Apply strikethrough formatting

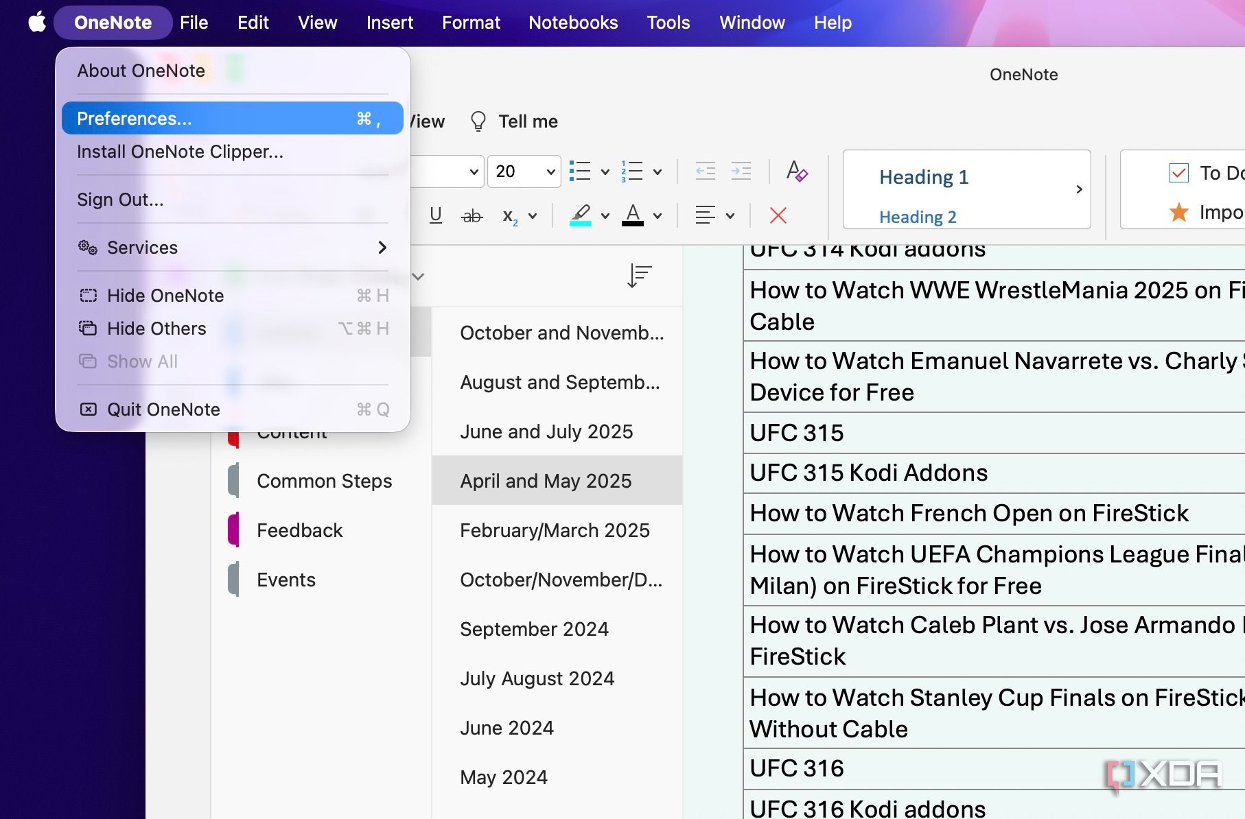[472, 216]
